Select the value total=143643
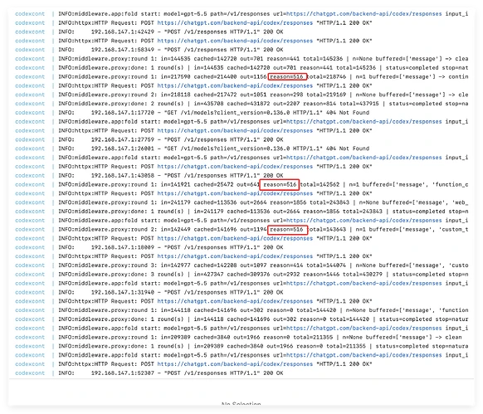 coord(326,230)
